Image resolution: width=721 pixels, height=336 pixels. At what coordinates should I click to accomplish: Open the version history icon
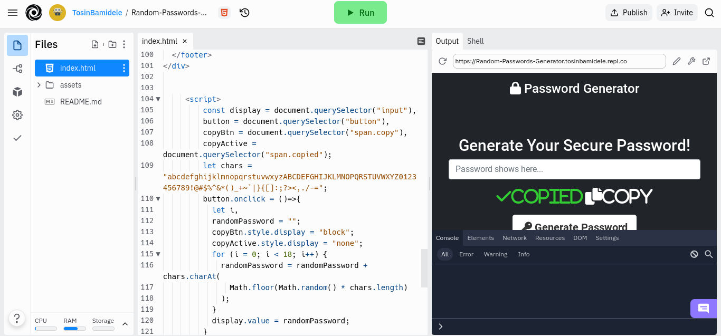pyautogui.click(x=244, y=13)
